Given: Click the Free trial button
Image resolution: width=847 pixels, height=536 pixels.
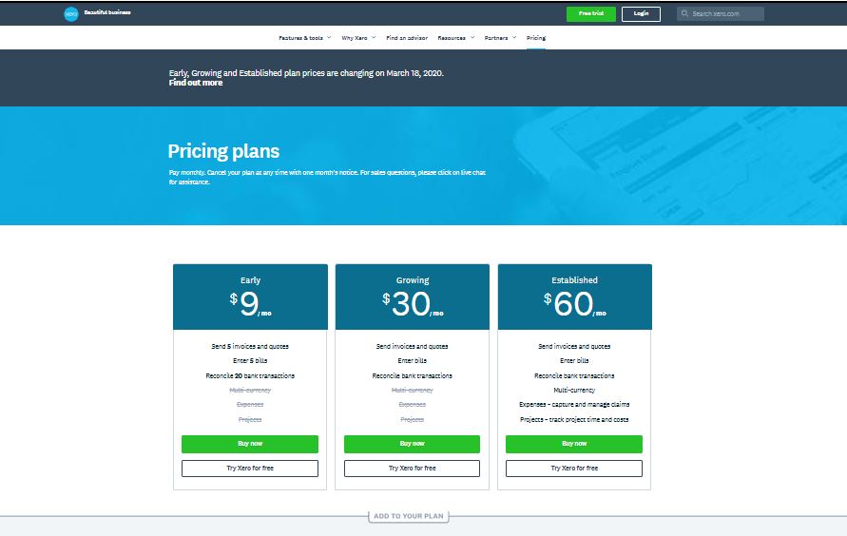Looking at the screenshot, I should (591, 14).
